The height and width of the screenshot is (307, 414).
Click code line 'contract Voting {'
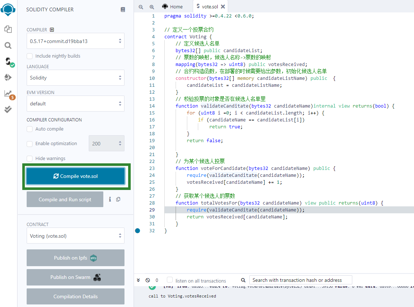coord(188,37)
